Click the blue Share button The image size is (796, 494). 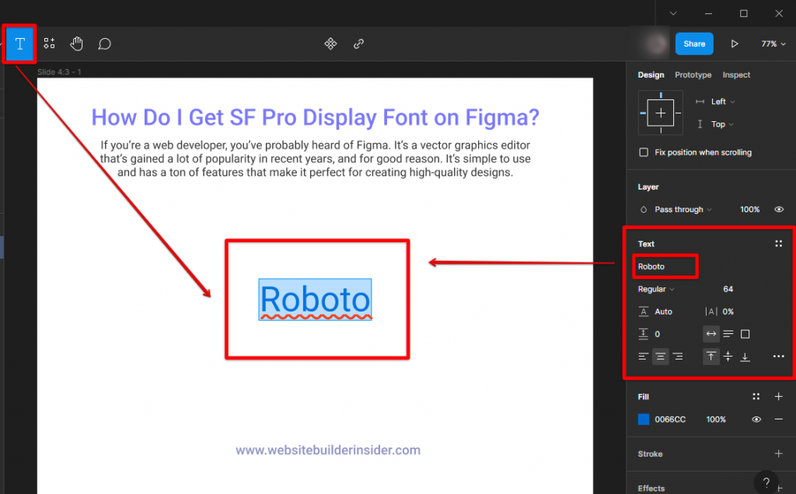(x=694, y=43)
